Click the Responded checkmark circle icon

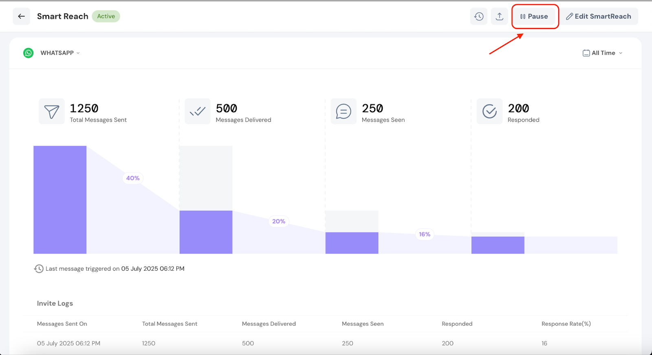pyautogui.click(x=489, y=111)
